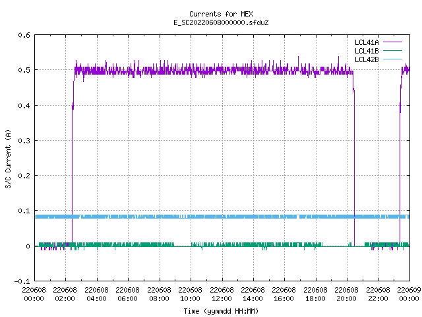Click the chart title 'Currents for MEX'
This screenshot has width=422, height=317.
(x=221, y=14)
